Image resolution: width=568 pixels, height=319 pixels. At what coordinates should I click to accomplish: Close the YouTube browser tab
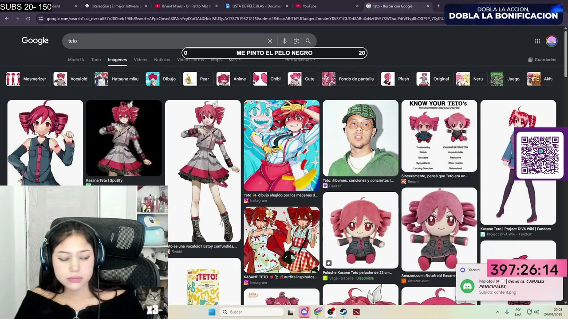pos(357,6)
